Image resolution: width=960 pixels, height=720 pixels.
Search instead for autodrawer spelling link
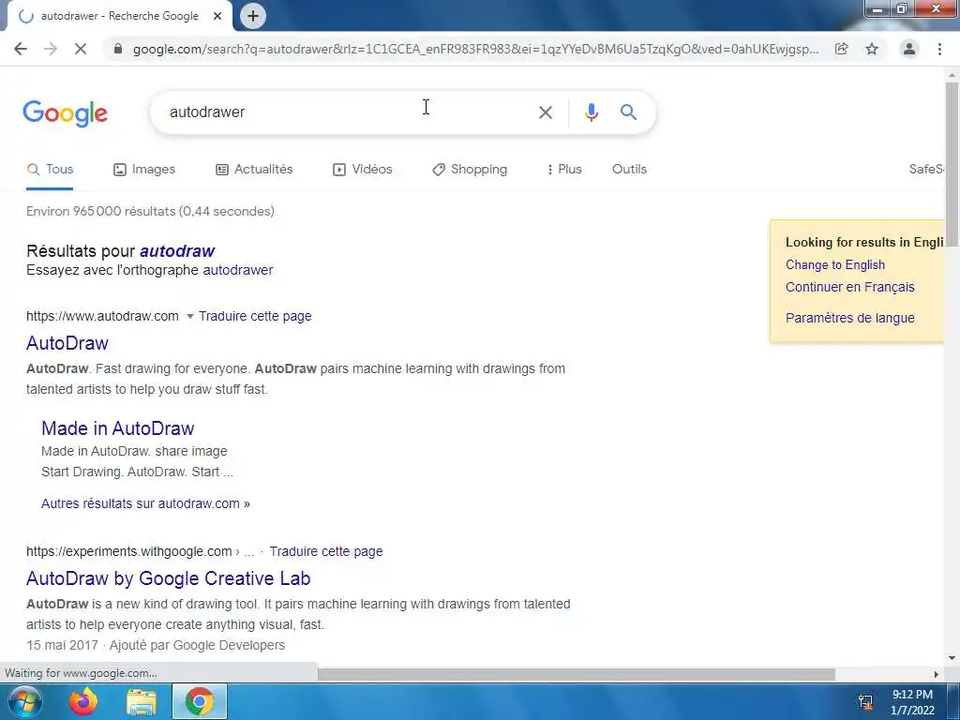click(x=238, y=270)
